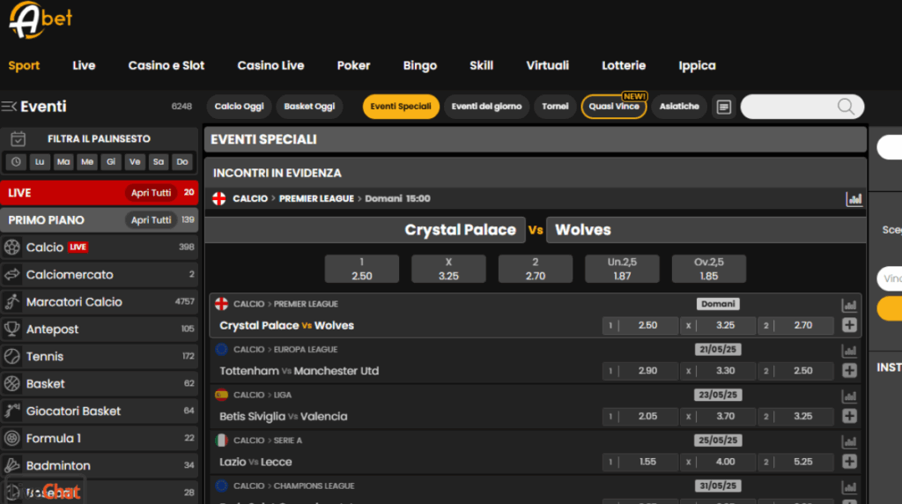The height and width of the screenshot is (504, 902).
Task: Open statistics for Betis Siviglia Vs Valencia
Action: 849,396
